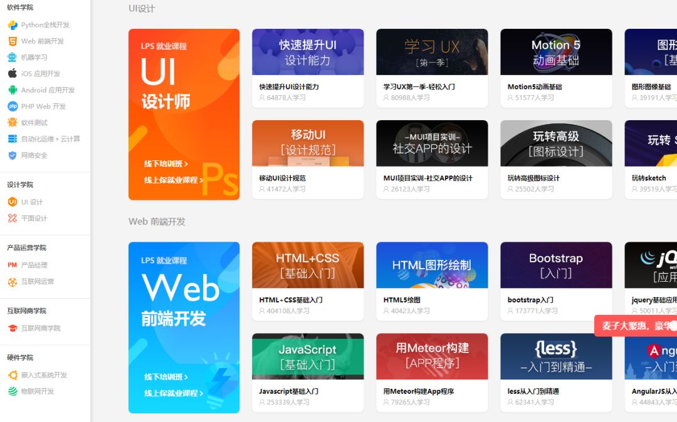Click the shield icon for 网络安全
This screenshot has height=422, width=677.
pos(11,155)
